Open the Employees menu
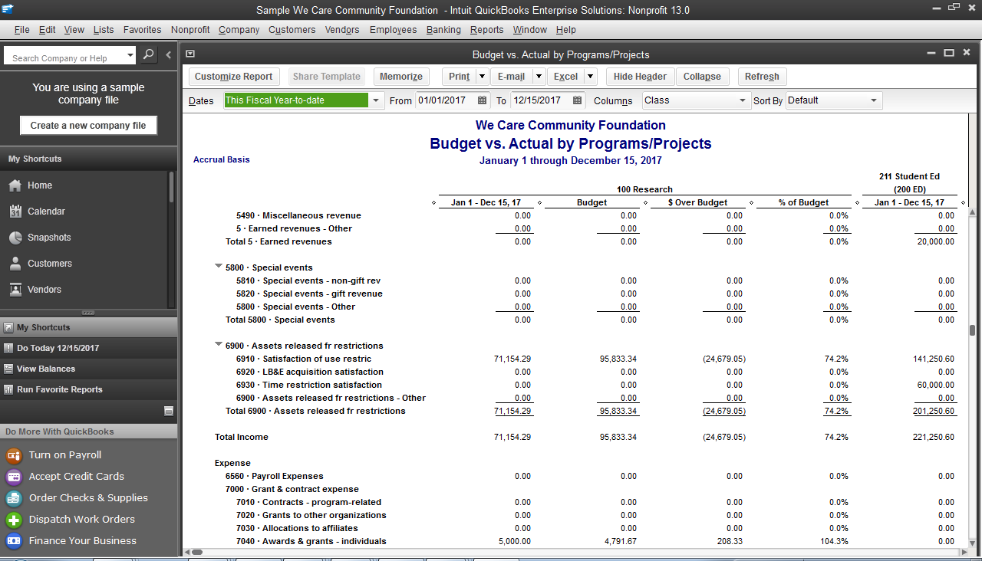Image resolution: width=982 pixels, height=561 pixels. [x=393, y=30]
